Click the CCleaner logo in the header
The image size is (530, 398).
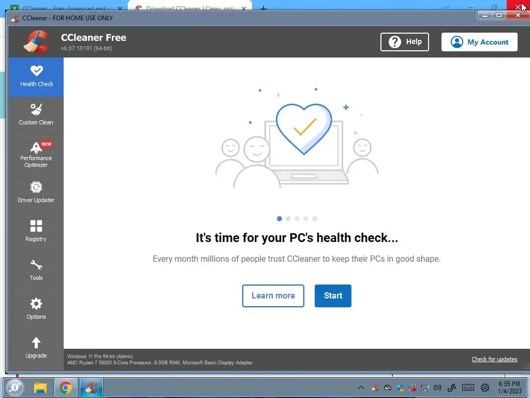(36, 41)
